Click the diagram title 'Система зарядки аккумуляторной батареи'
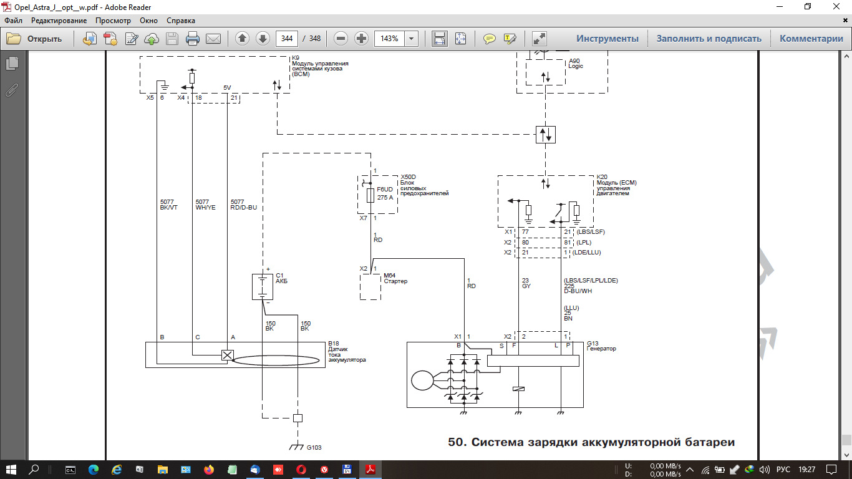852x479 pixels. [603, 443]
